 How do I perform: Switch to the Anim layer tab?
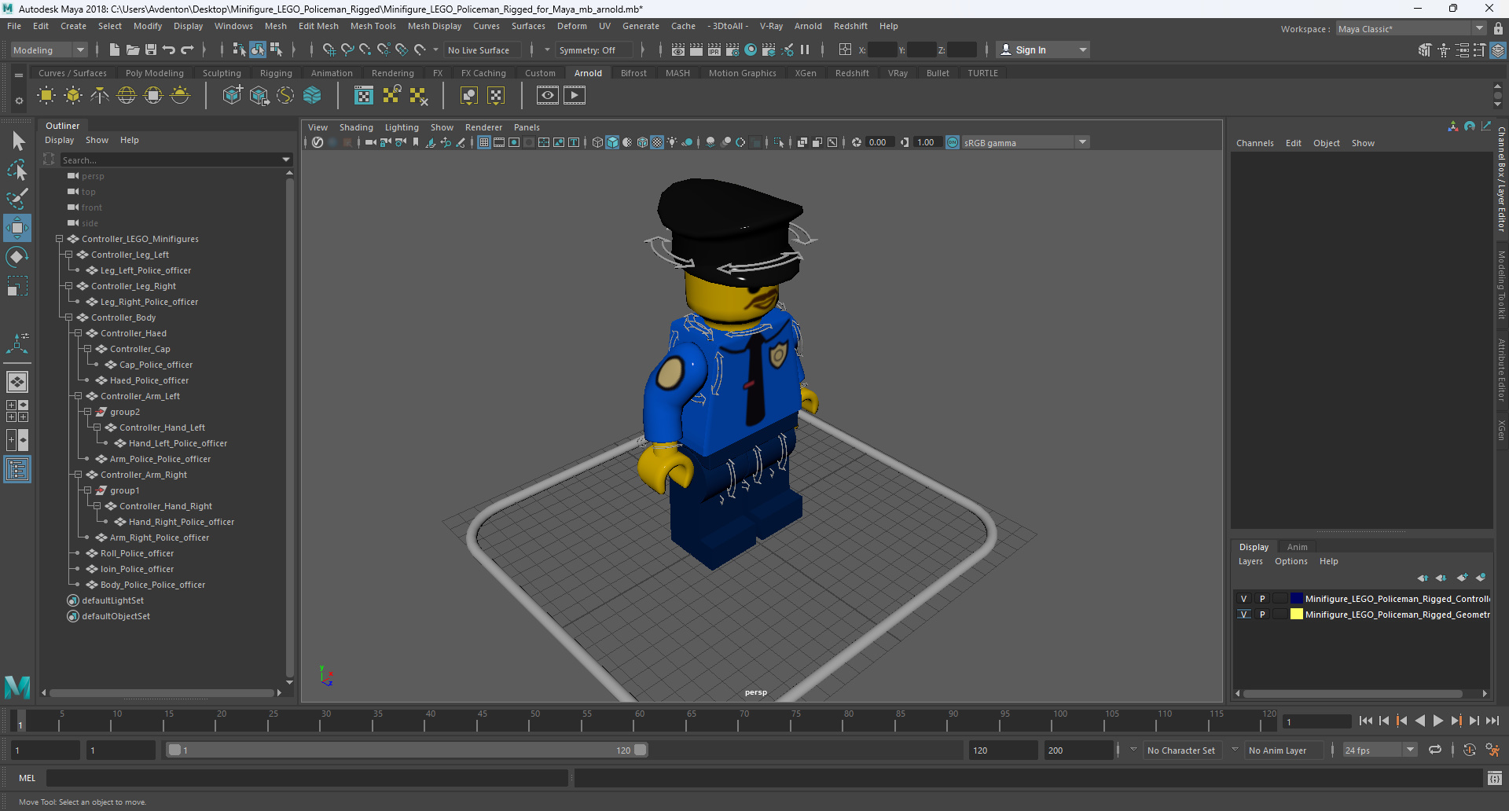pos(1297,547)
